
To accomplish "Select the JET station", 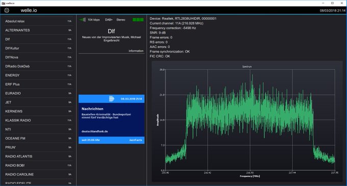I will tap(38, 103).
